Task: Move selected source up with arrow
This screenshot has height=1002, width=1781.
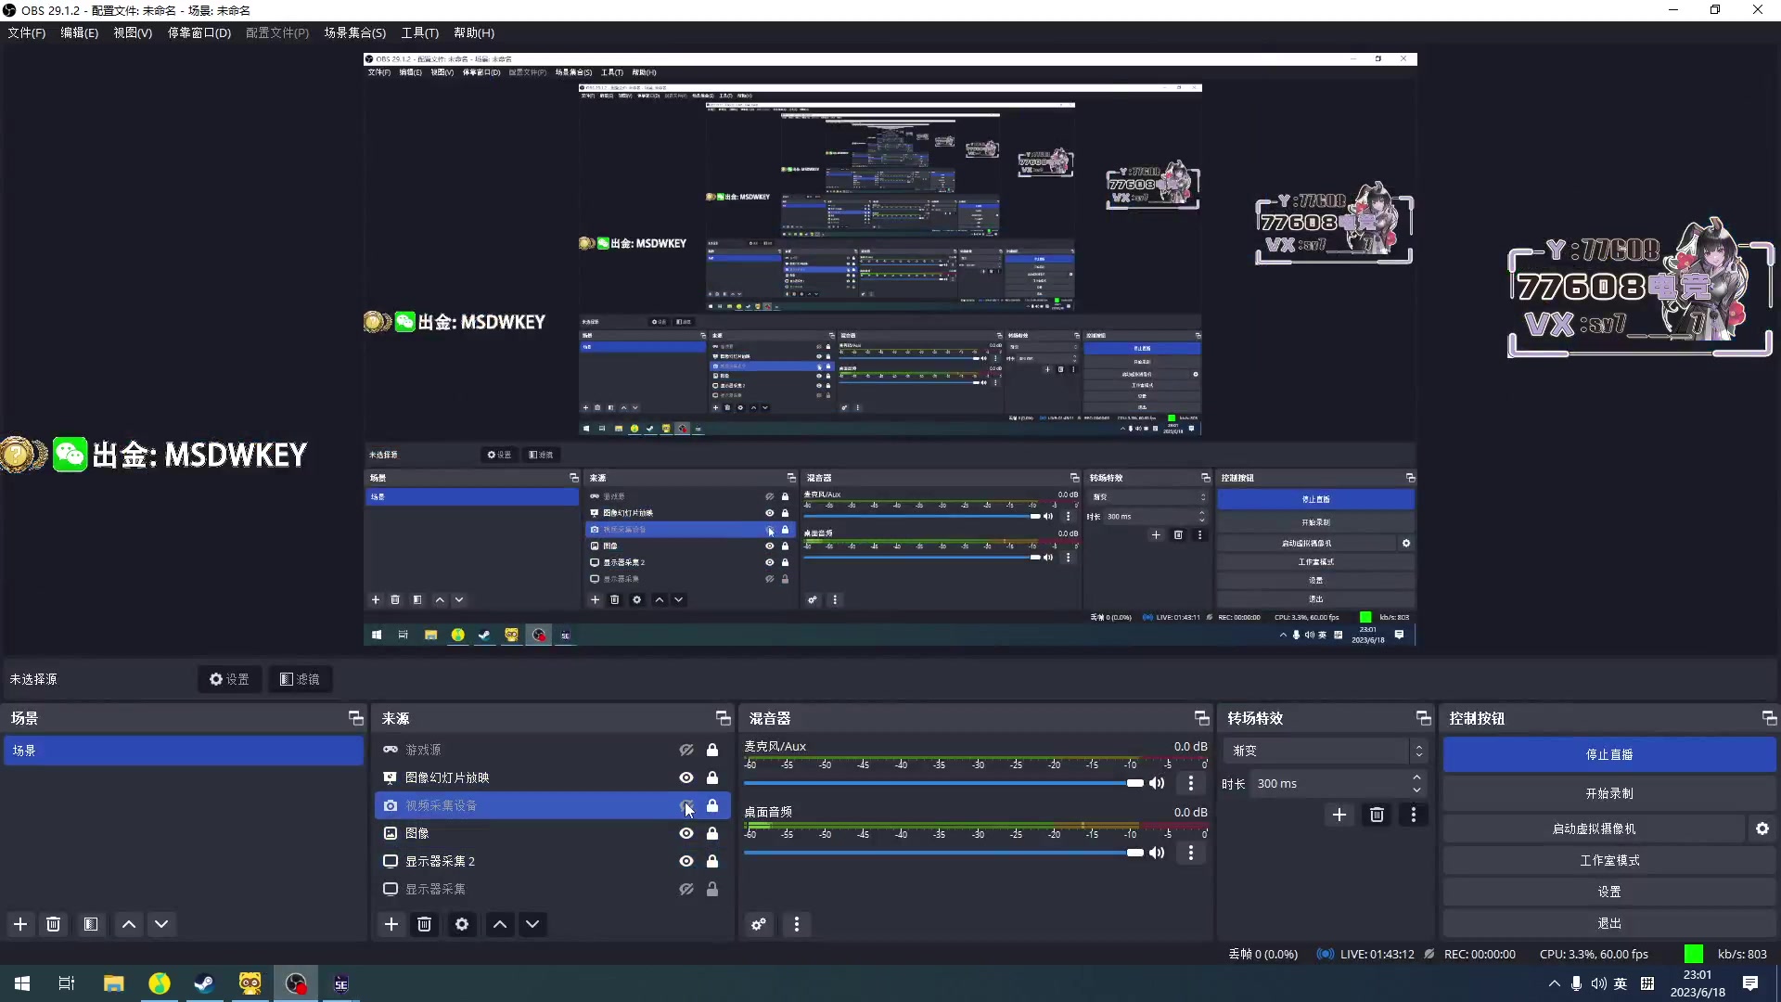Action: (499, 924)
